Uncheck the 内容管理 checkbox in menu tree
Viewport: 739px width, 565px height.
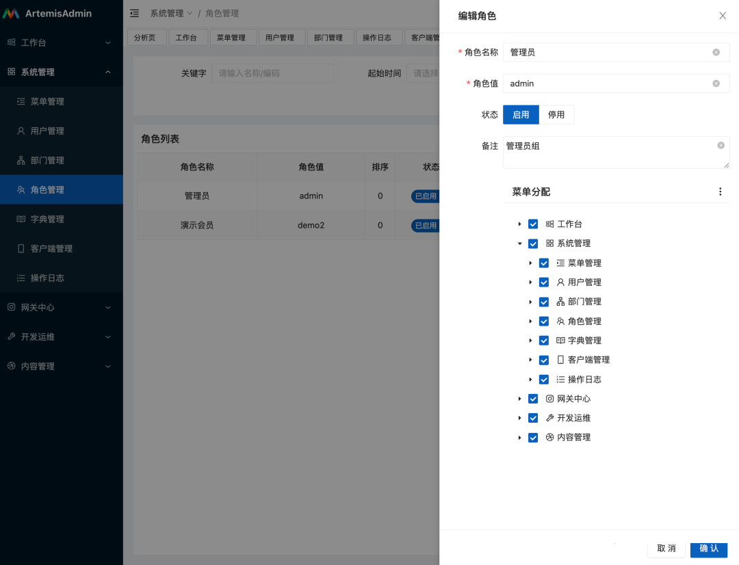pyautogui.click(x=533, y=438)
